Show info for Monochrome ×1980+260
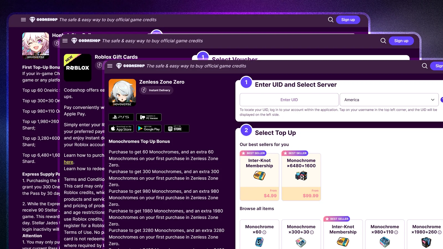443x249 pixels. pyautogui.click(x=440, y=232)
